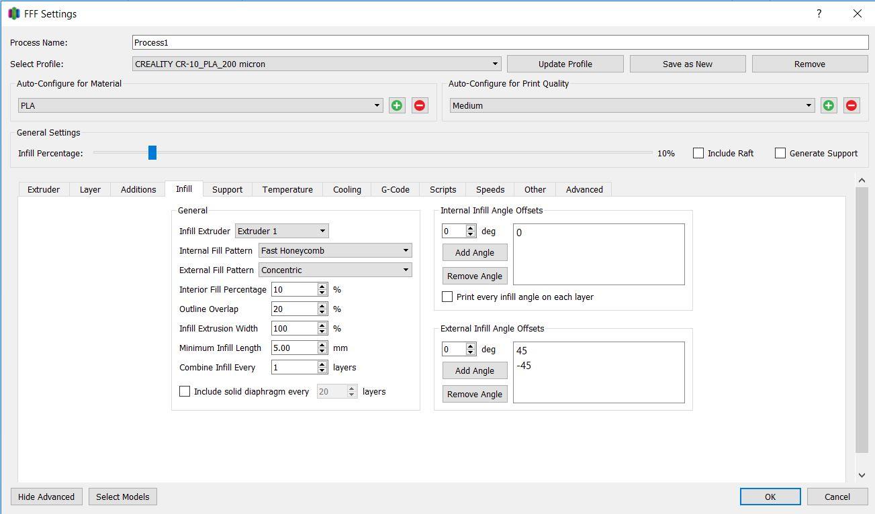
Task: Click green plus icon beside Medium quality
Action: point(829,105)
